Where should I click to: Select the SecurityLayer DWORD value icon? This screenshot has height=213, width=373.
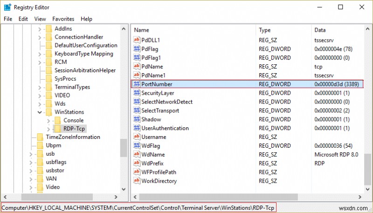tap(137, 93)
